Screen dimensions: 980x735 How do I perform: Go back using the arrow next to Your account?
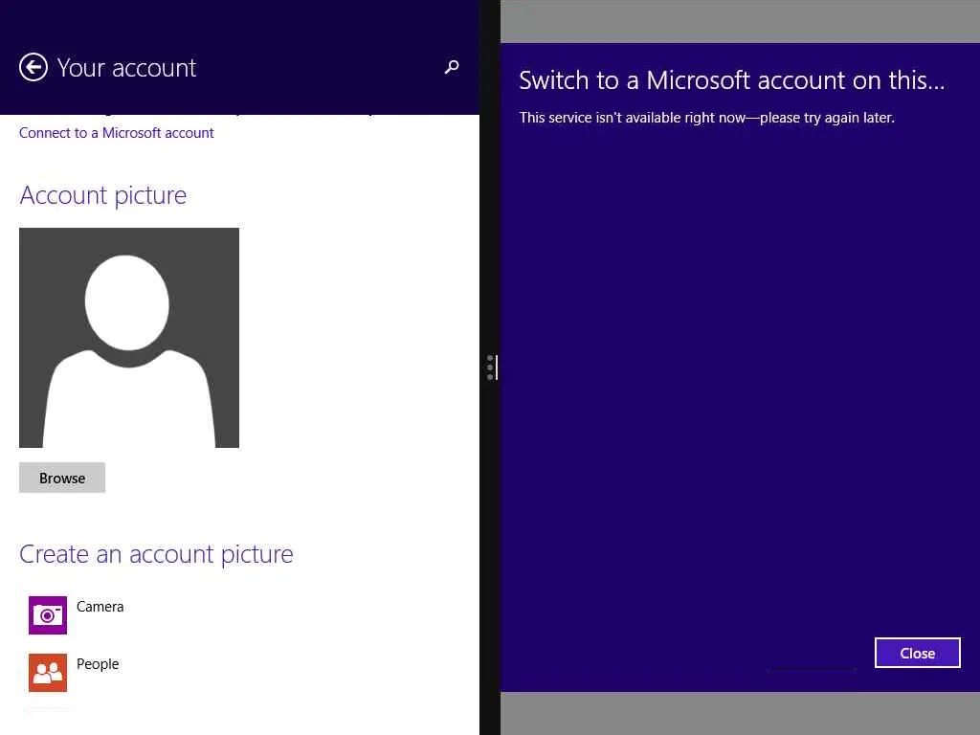(33, 68)
